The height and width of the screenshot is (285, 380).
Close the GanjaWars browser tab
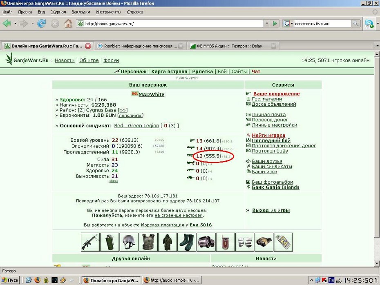pos(88,46)
